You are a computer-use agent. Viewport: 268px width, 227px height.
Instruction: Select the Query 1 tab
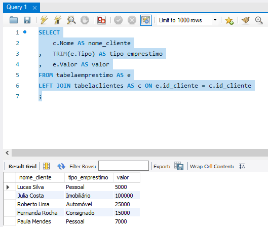(17, 7)
